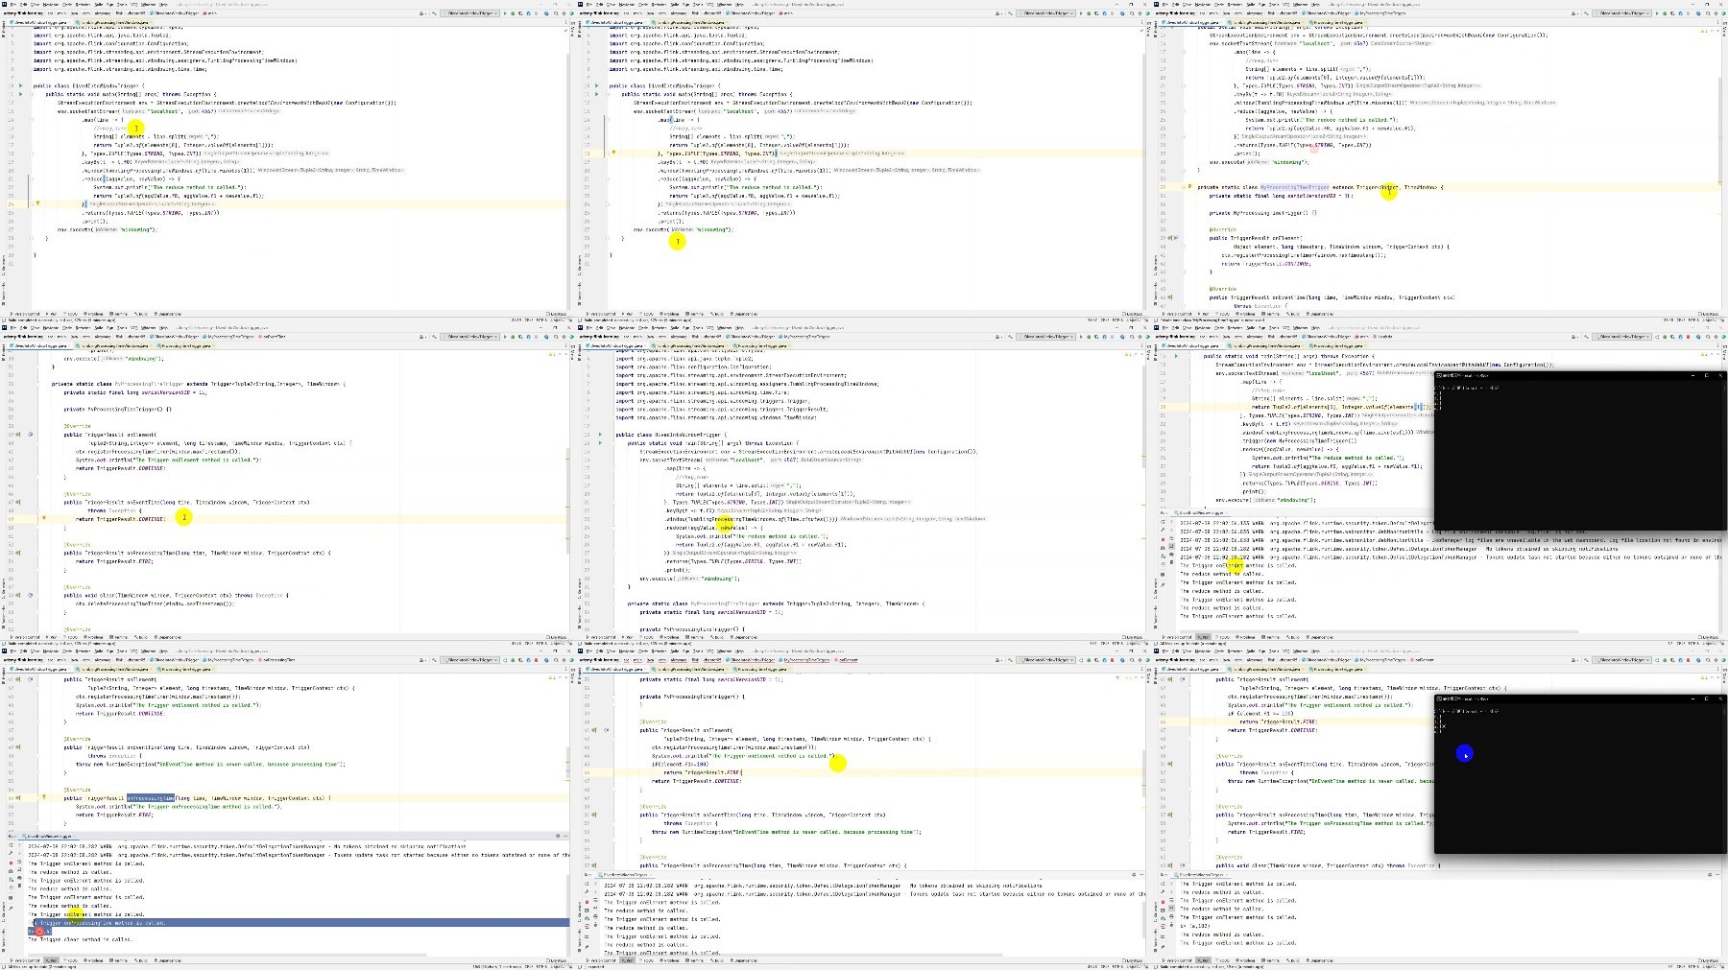Click the red Stop icon in middle-right frame Run panel
1728x970 pixels.
(x=1163, y=539)
